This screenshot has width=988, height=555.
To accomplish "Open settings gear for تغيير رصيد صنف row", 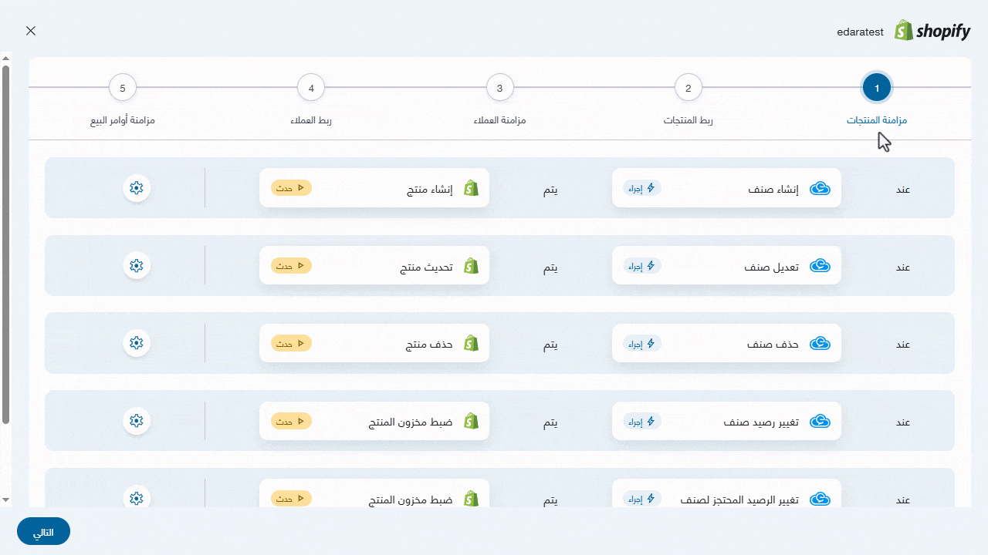I will [x=137, y=421].
